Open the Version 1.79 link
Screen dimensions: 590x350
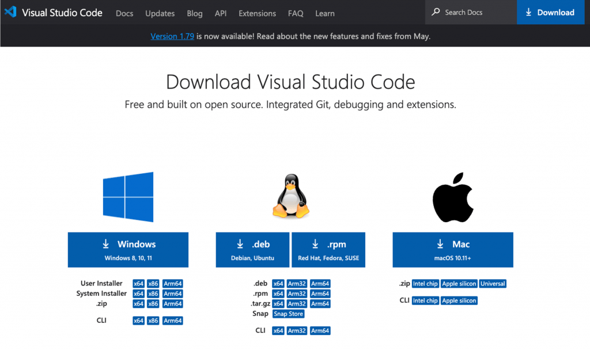(172, 36)
